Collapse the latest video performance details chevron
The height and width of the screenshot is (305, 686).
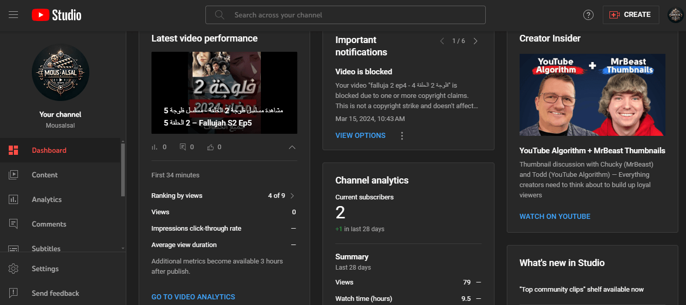[292, 148]
